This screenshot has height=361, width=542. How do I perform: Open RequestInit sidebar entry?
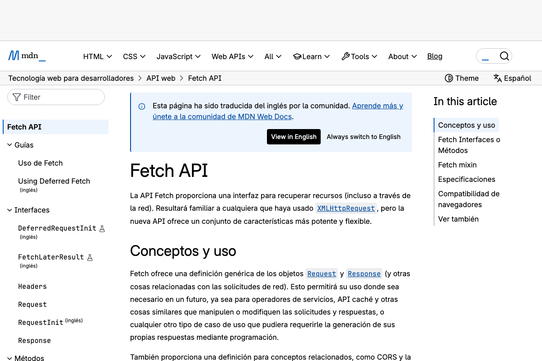(41, 323)
